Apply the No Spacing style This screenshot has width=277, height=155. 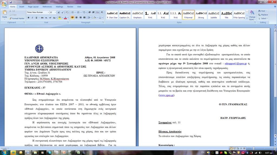click(239, 15)
